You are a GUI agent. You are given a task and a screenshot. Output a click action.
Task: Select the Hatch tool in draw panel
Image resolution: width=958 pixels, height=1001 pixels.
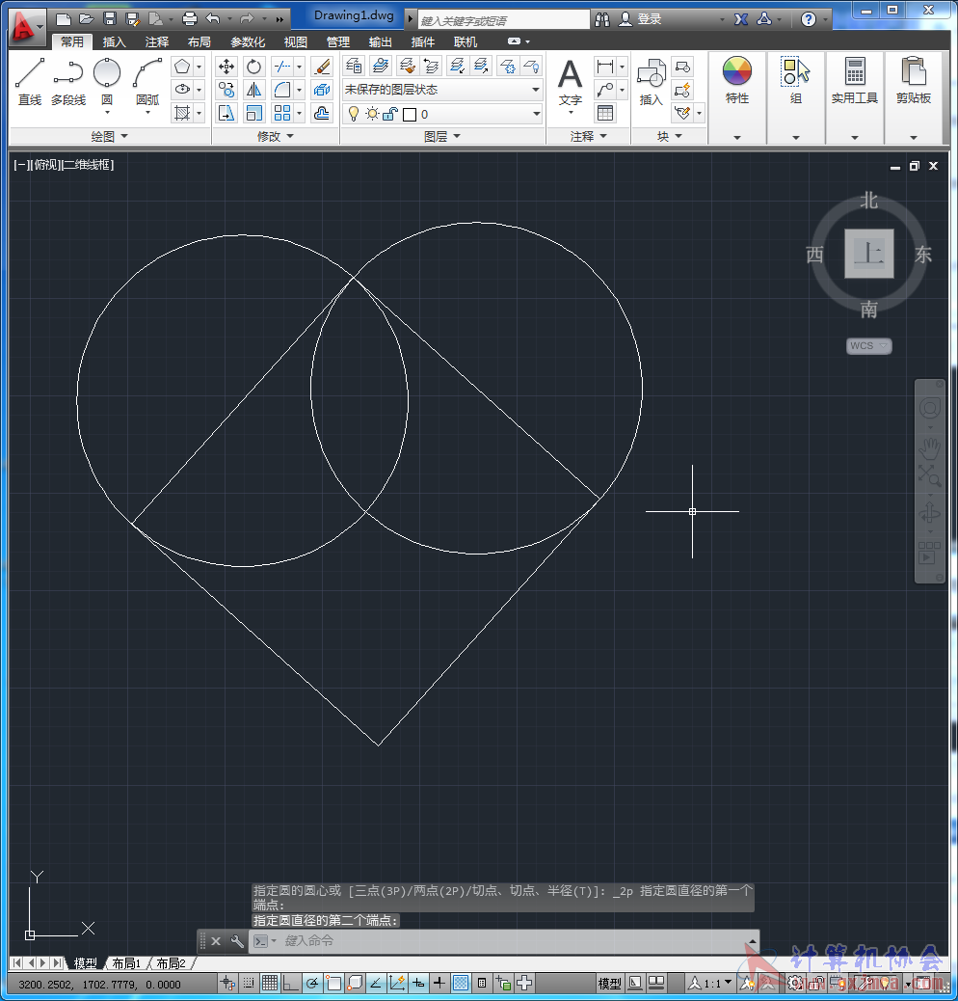point(182,113)
